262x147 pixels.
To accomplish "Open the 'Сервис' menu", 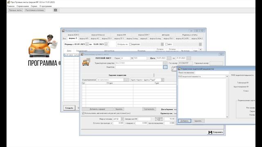I will [34, 6].
